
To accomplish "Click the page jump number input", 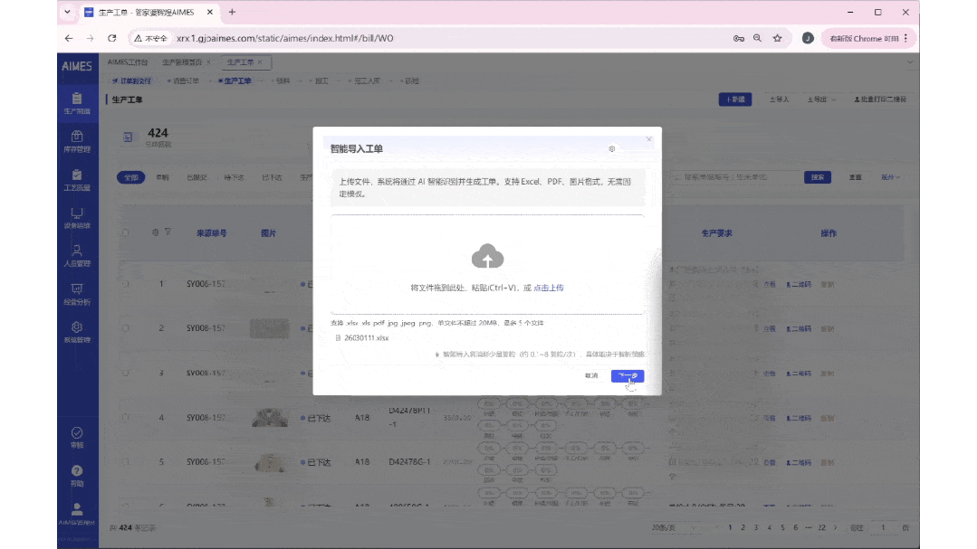I will tap(882, 528).
